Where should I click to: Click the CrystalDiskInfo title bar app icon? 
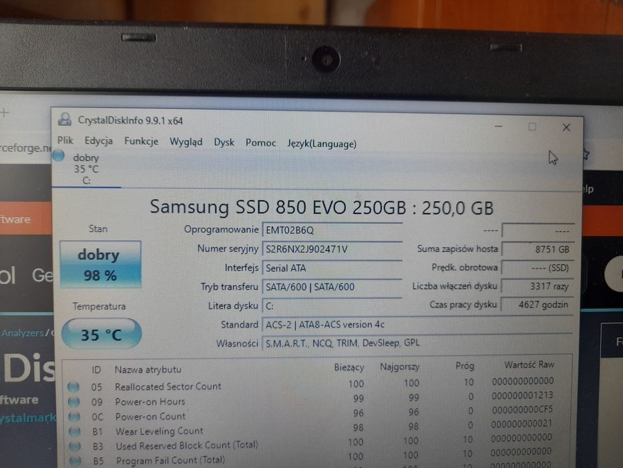(x=64, y=119)
